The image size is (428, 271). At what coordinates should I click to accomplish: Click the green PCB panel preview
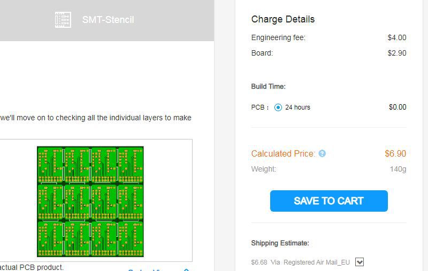(x=90, y=202)
